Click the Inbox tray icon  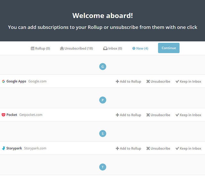pos(105,48)
